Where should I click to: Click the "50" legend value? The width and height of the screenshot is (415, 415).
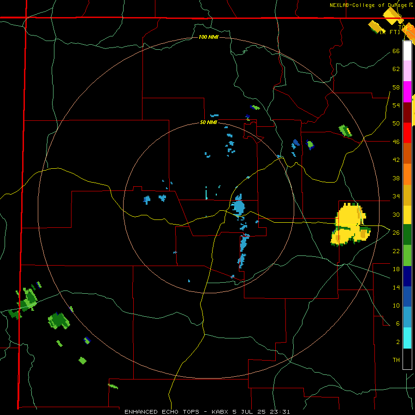pyautogui.click(x=396, y=123)
